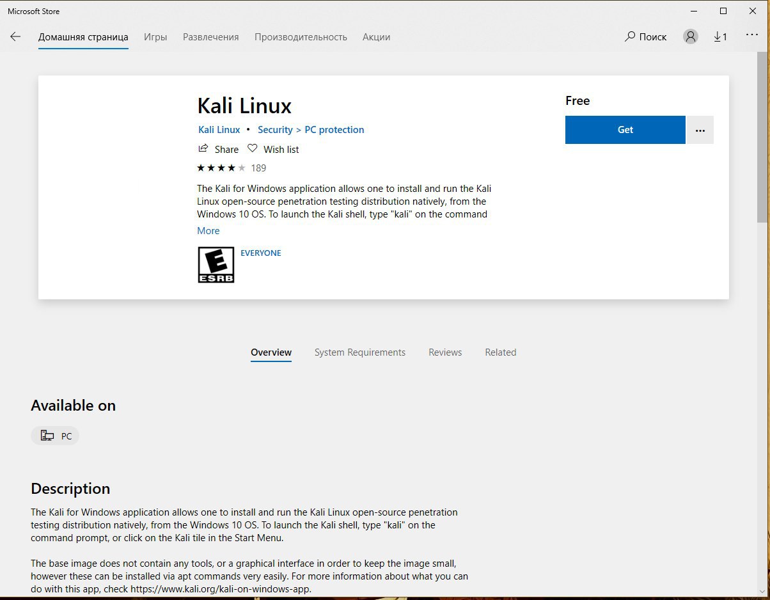Click the star rating row
770x600 pixels.
tap(221, 168)
